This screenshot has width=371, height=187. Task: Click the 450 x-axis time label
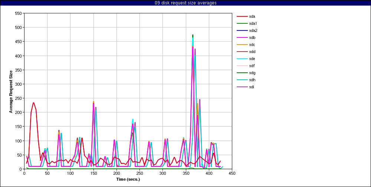point(232,173)
